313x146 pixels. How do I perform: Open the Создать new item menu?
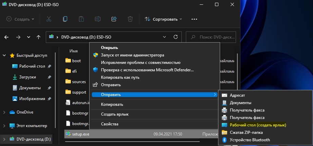[20, 19]
